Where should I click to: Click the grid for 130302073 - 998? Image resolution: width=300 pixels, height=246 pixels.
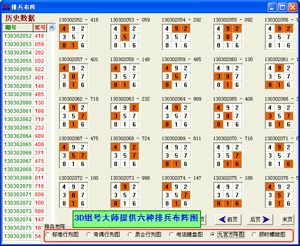pyautogui.click(x=125, y=195)
